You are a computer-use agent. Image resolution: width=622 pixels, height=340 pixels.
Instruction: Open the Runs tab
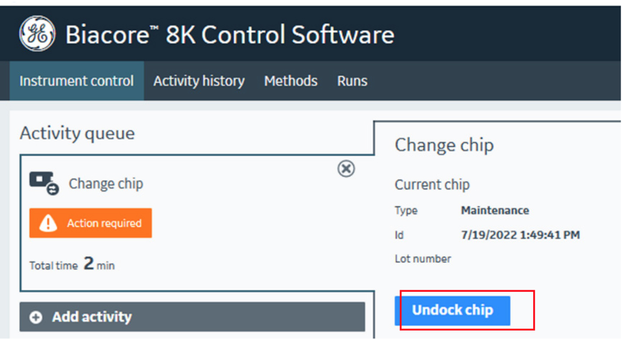click(x=352, y=81)
